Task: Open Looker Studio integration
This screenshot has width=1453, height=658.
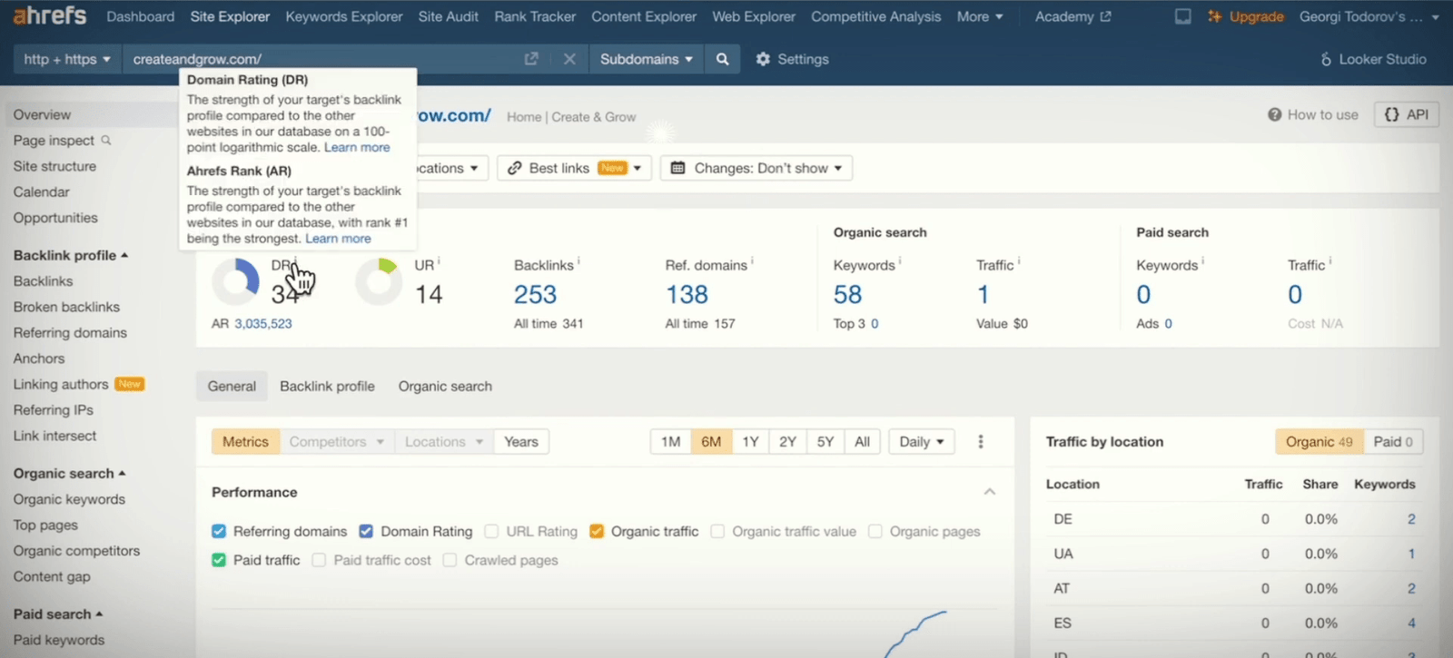Action: point(1373,59)
